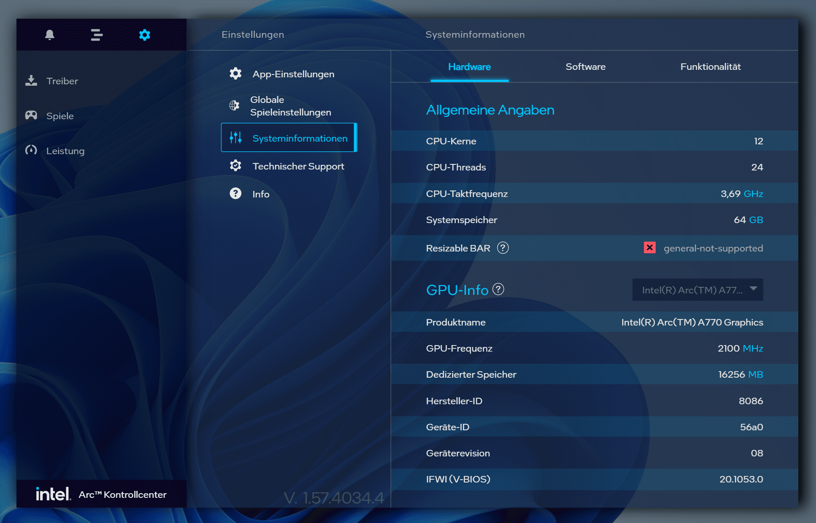Open App-Einstellungen settings page
The image size is (816, 523).
293,74
